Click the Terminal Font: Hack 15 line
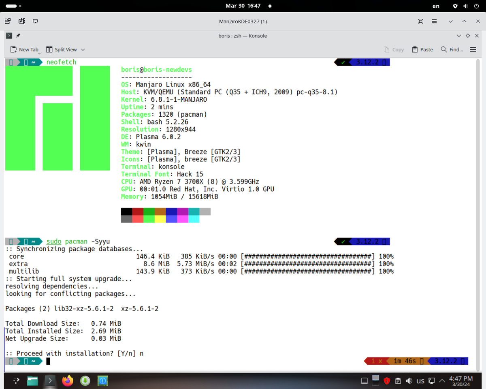This screenshot has width=486, height=389. (162, 174)
